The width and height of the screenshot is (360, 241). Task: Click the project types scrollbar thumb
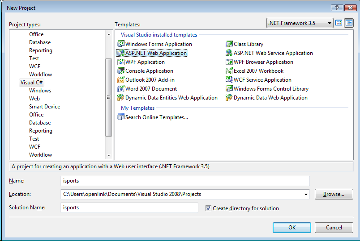tap(109, 97)
